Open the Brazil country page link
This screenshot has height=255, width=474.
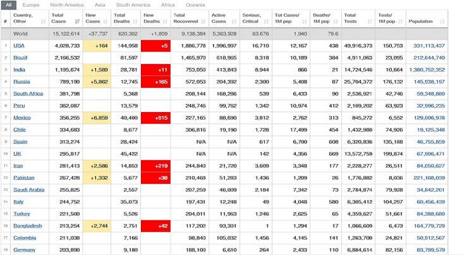tap(20, 58)
